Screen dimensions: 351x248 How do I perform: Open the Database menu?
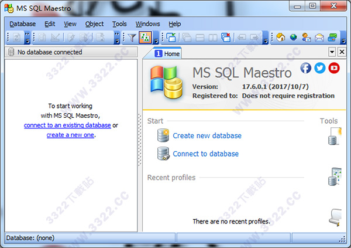[22, 24]
